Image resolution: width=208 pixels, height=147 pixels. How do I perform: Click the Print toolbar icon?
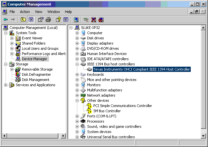48,20
